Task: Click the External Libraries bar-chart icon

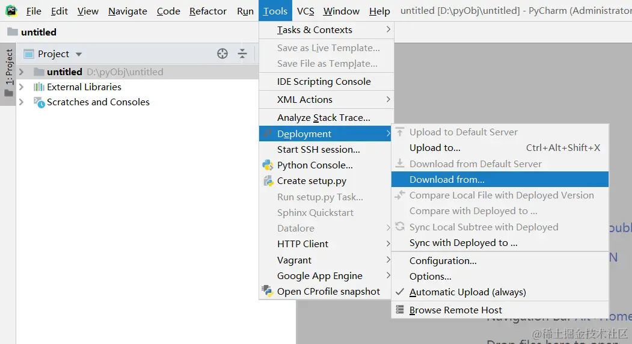Action: pos(38,87)
